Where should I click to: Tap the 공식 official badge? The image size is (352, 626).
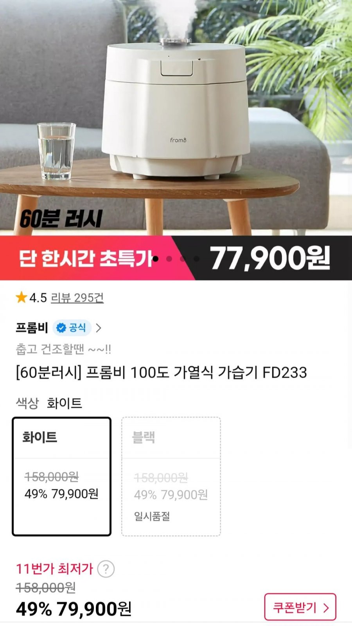72,328
